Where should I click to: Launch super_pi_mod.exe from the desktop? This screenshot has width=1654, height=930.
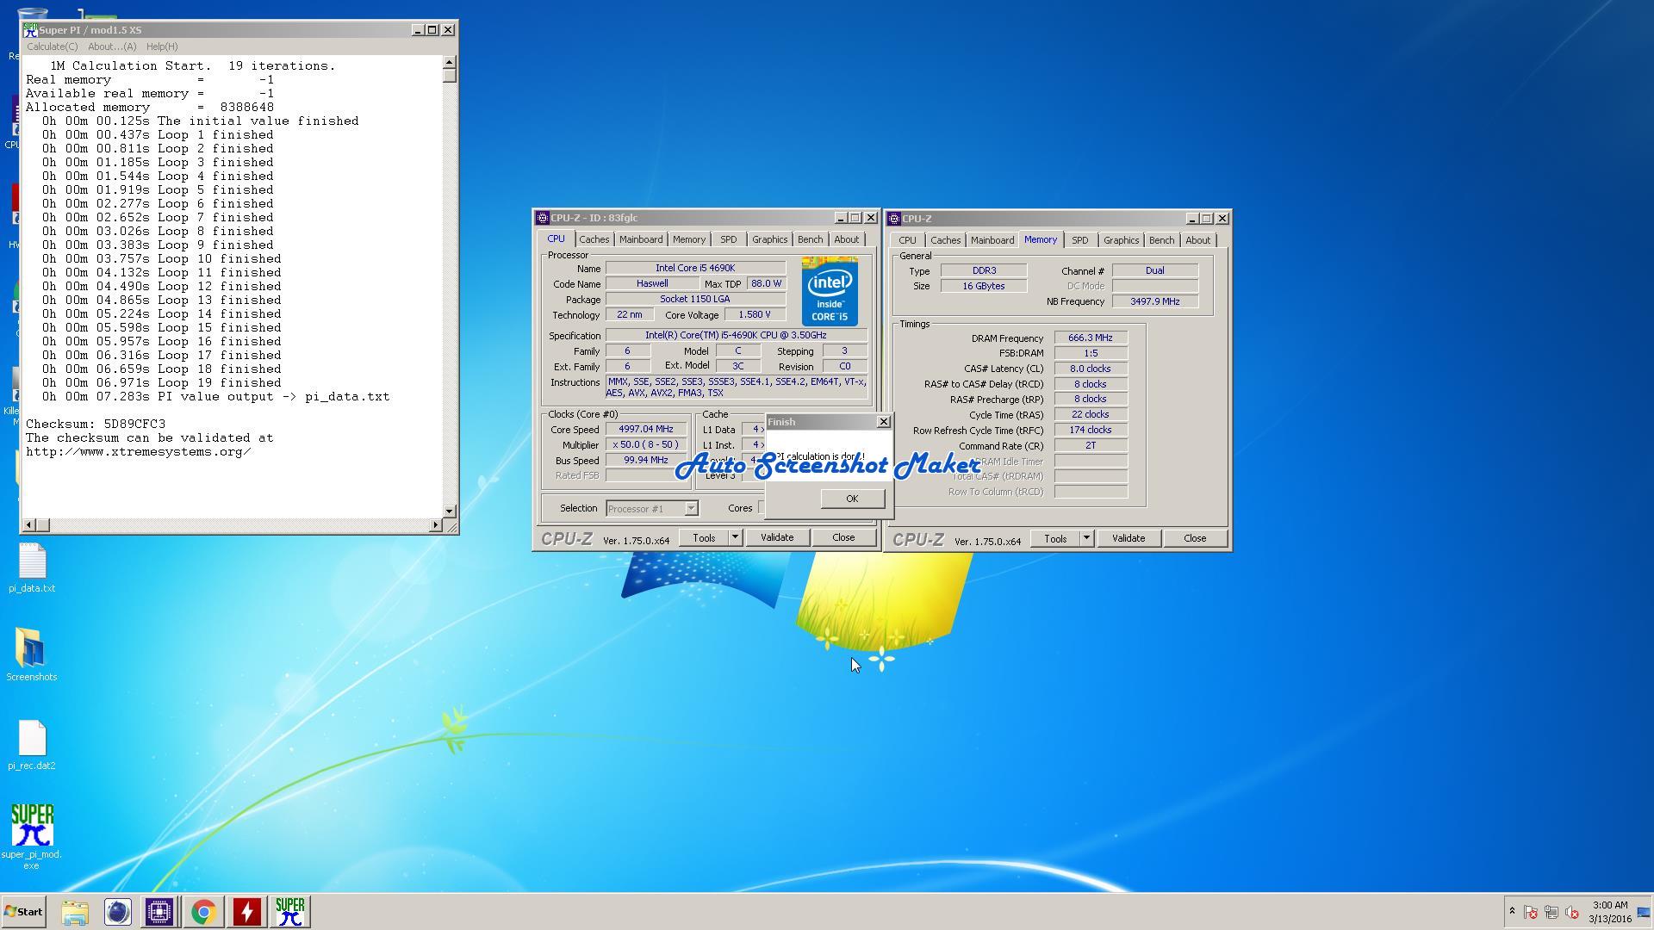pos(32,837)
